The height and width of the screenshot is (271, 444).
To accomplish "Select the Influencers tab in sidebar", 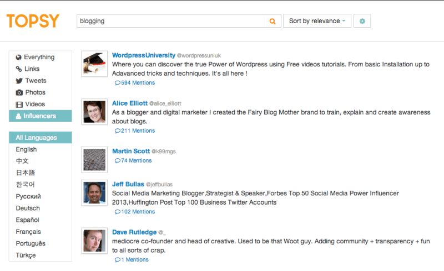I will 40,116.
